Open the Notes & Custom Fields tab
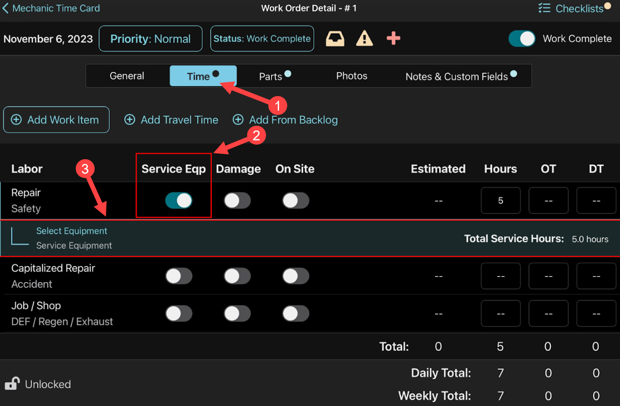The image size is (620, 406). point(457,76)
